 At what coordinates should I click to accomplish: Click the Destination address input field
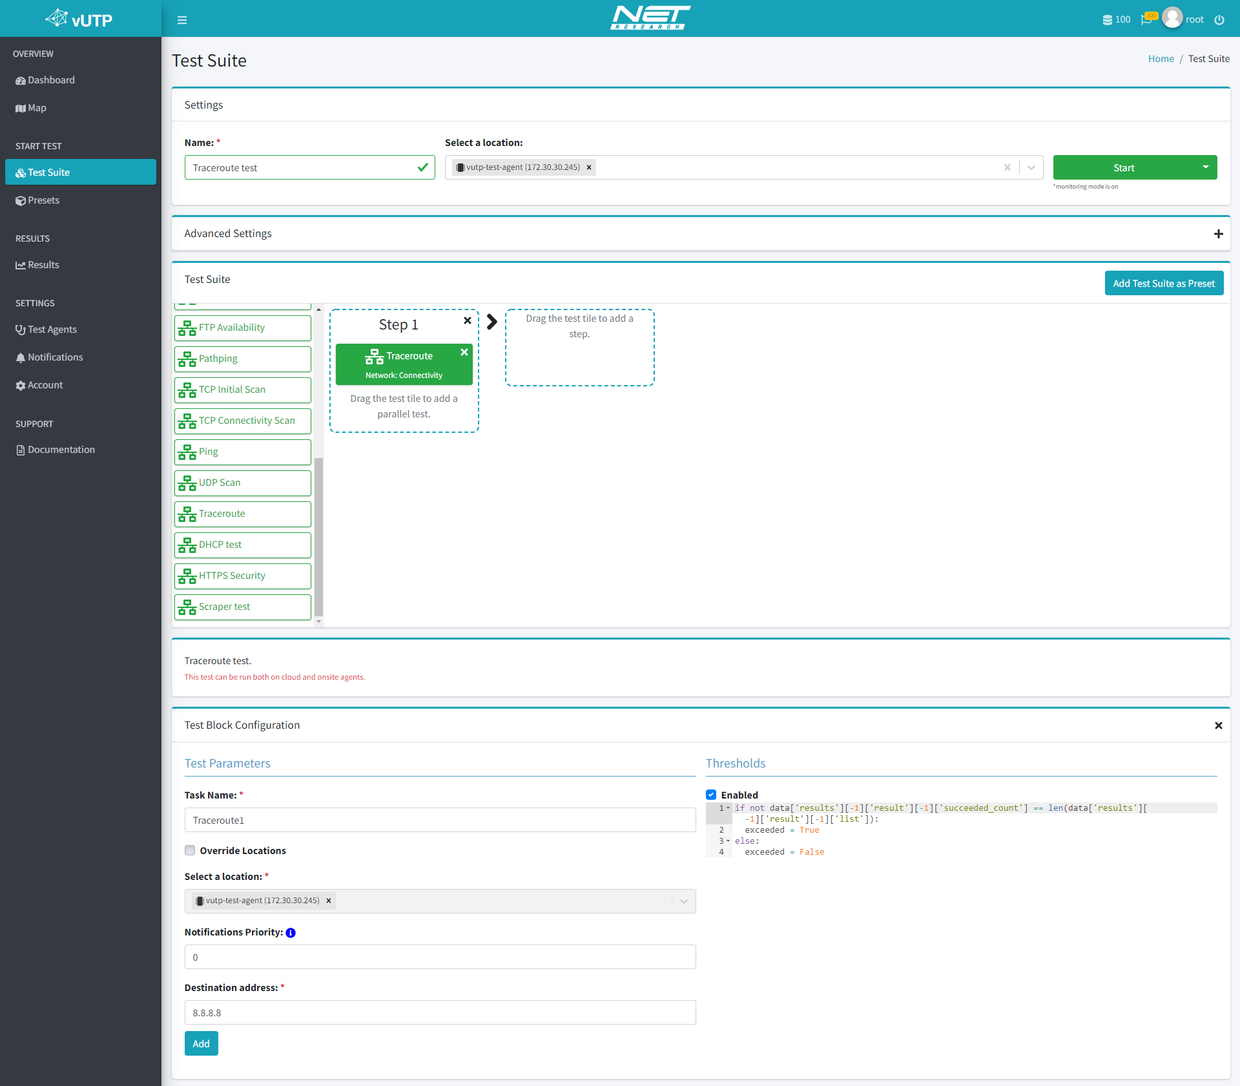(440, 1012)
